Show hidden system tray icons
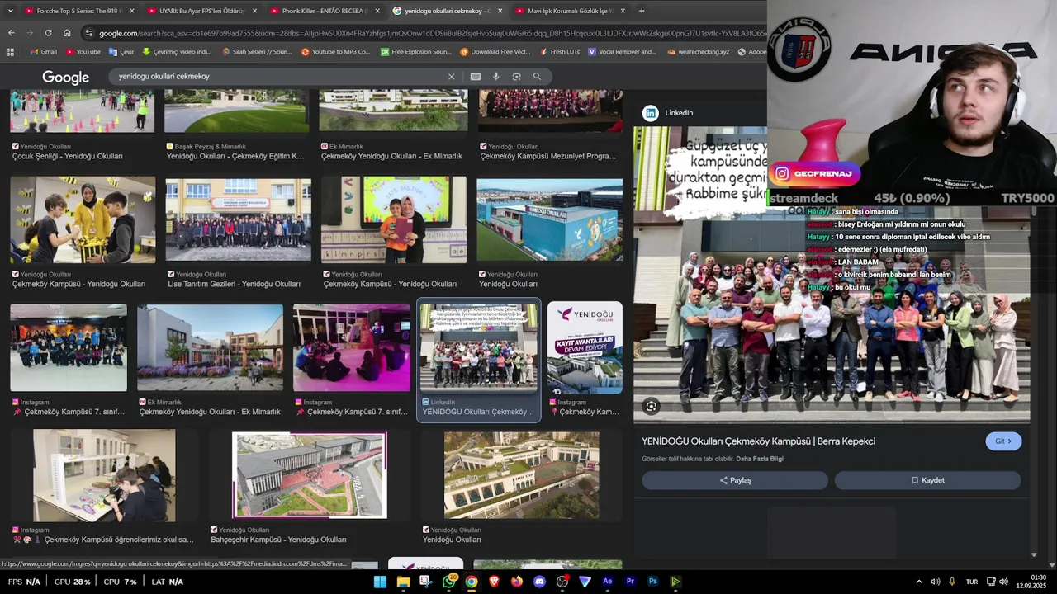 (918, 582)
